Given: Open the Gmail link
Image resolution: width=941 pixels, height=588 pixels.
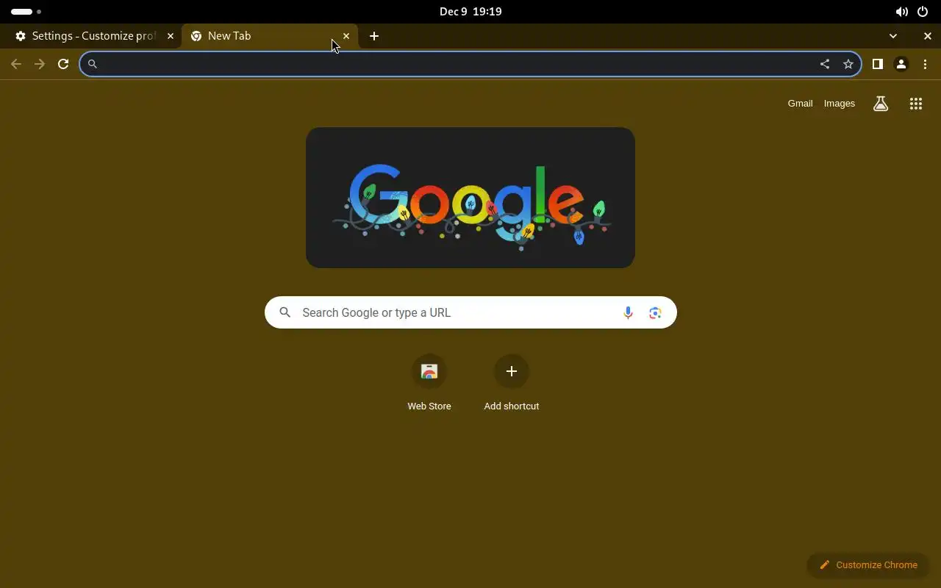Looking at the screenshot, I should [x=800, y=104].
